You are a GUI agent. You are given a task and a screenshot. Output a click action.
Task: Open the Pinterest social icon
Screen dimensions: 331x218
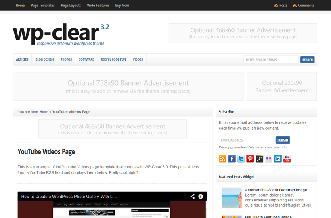pyautogui.click(x=250, y=159)
